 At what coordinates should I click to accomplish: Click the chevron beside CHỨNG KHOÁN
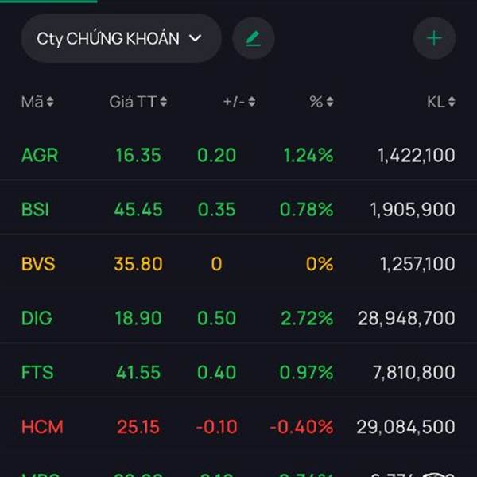click(x=195, y=38)
